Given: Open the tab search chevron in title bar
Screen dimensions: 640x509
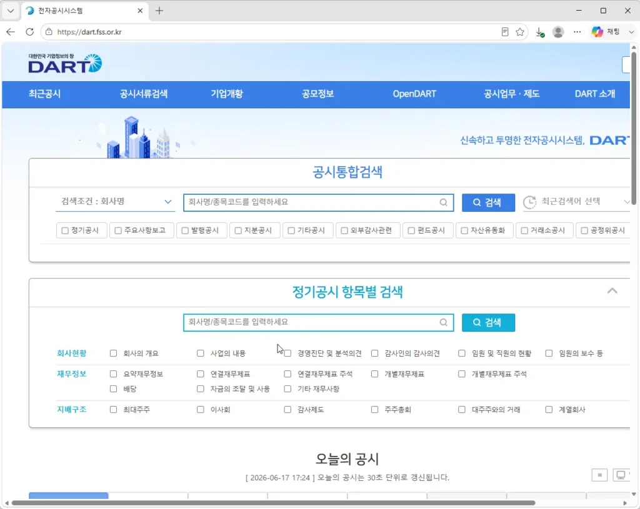Looking at the screenshot, I should click(x=11, y=11).
